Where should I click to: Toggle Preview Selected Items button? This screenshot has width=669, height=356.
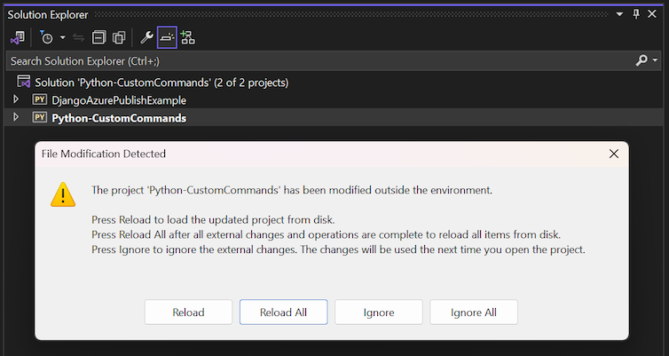pos(167,37)
